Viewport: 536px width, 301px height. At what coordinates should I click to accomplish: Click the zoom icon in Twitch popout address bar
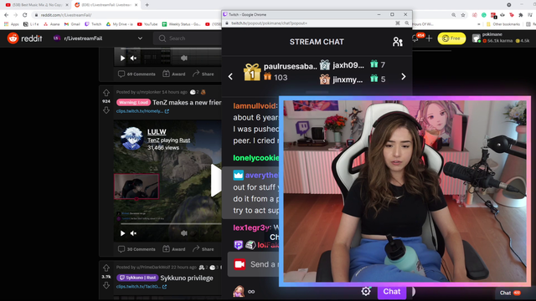[x=407, y=23]
